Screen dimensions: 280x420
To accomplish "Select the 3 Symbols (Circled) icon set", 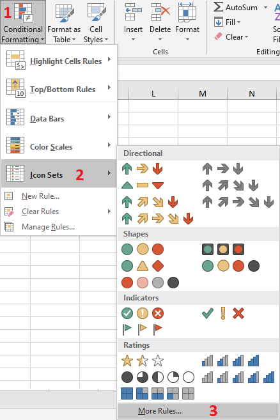I will pos(143,313).
